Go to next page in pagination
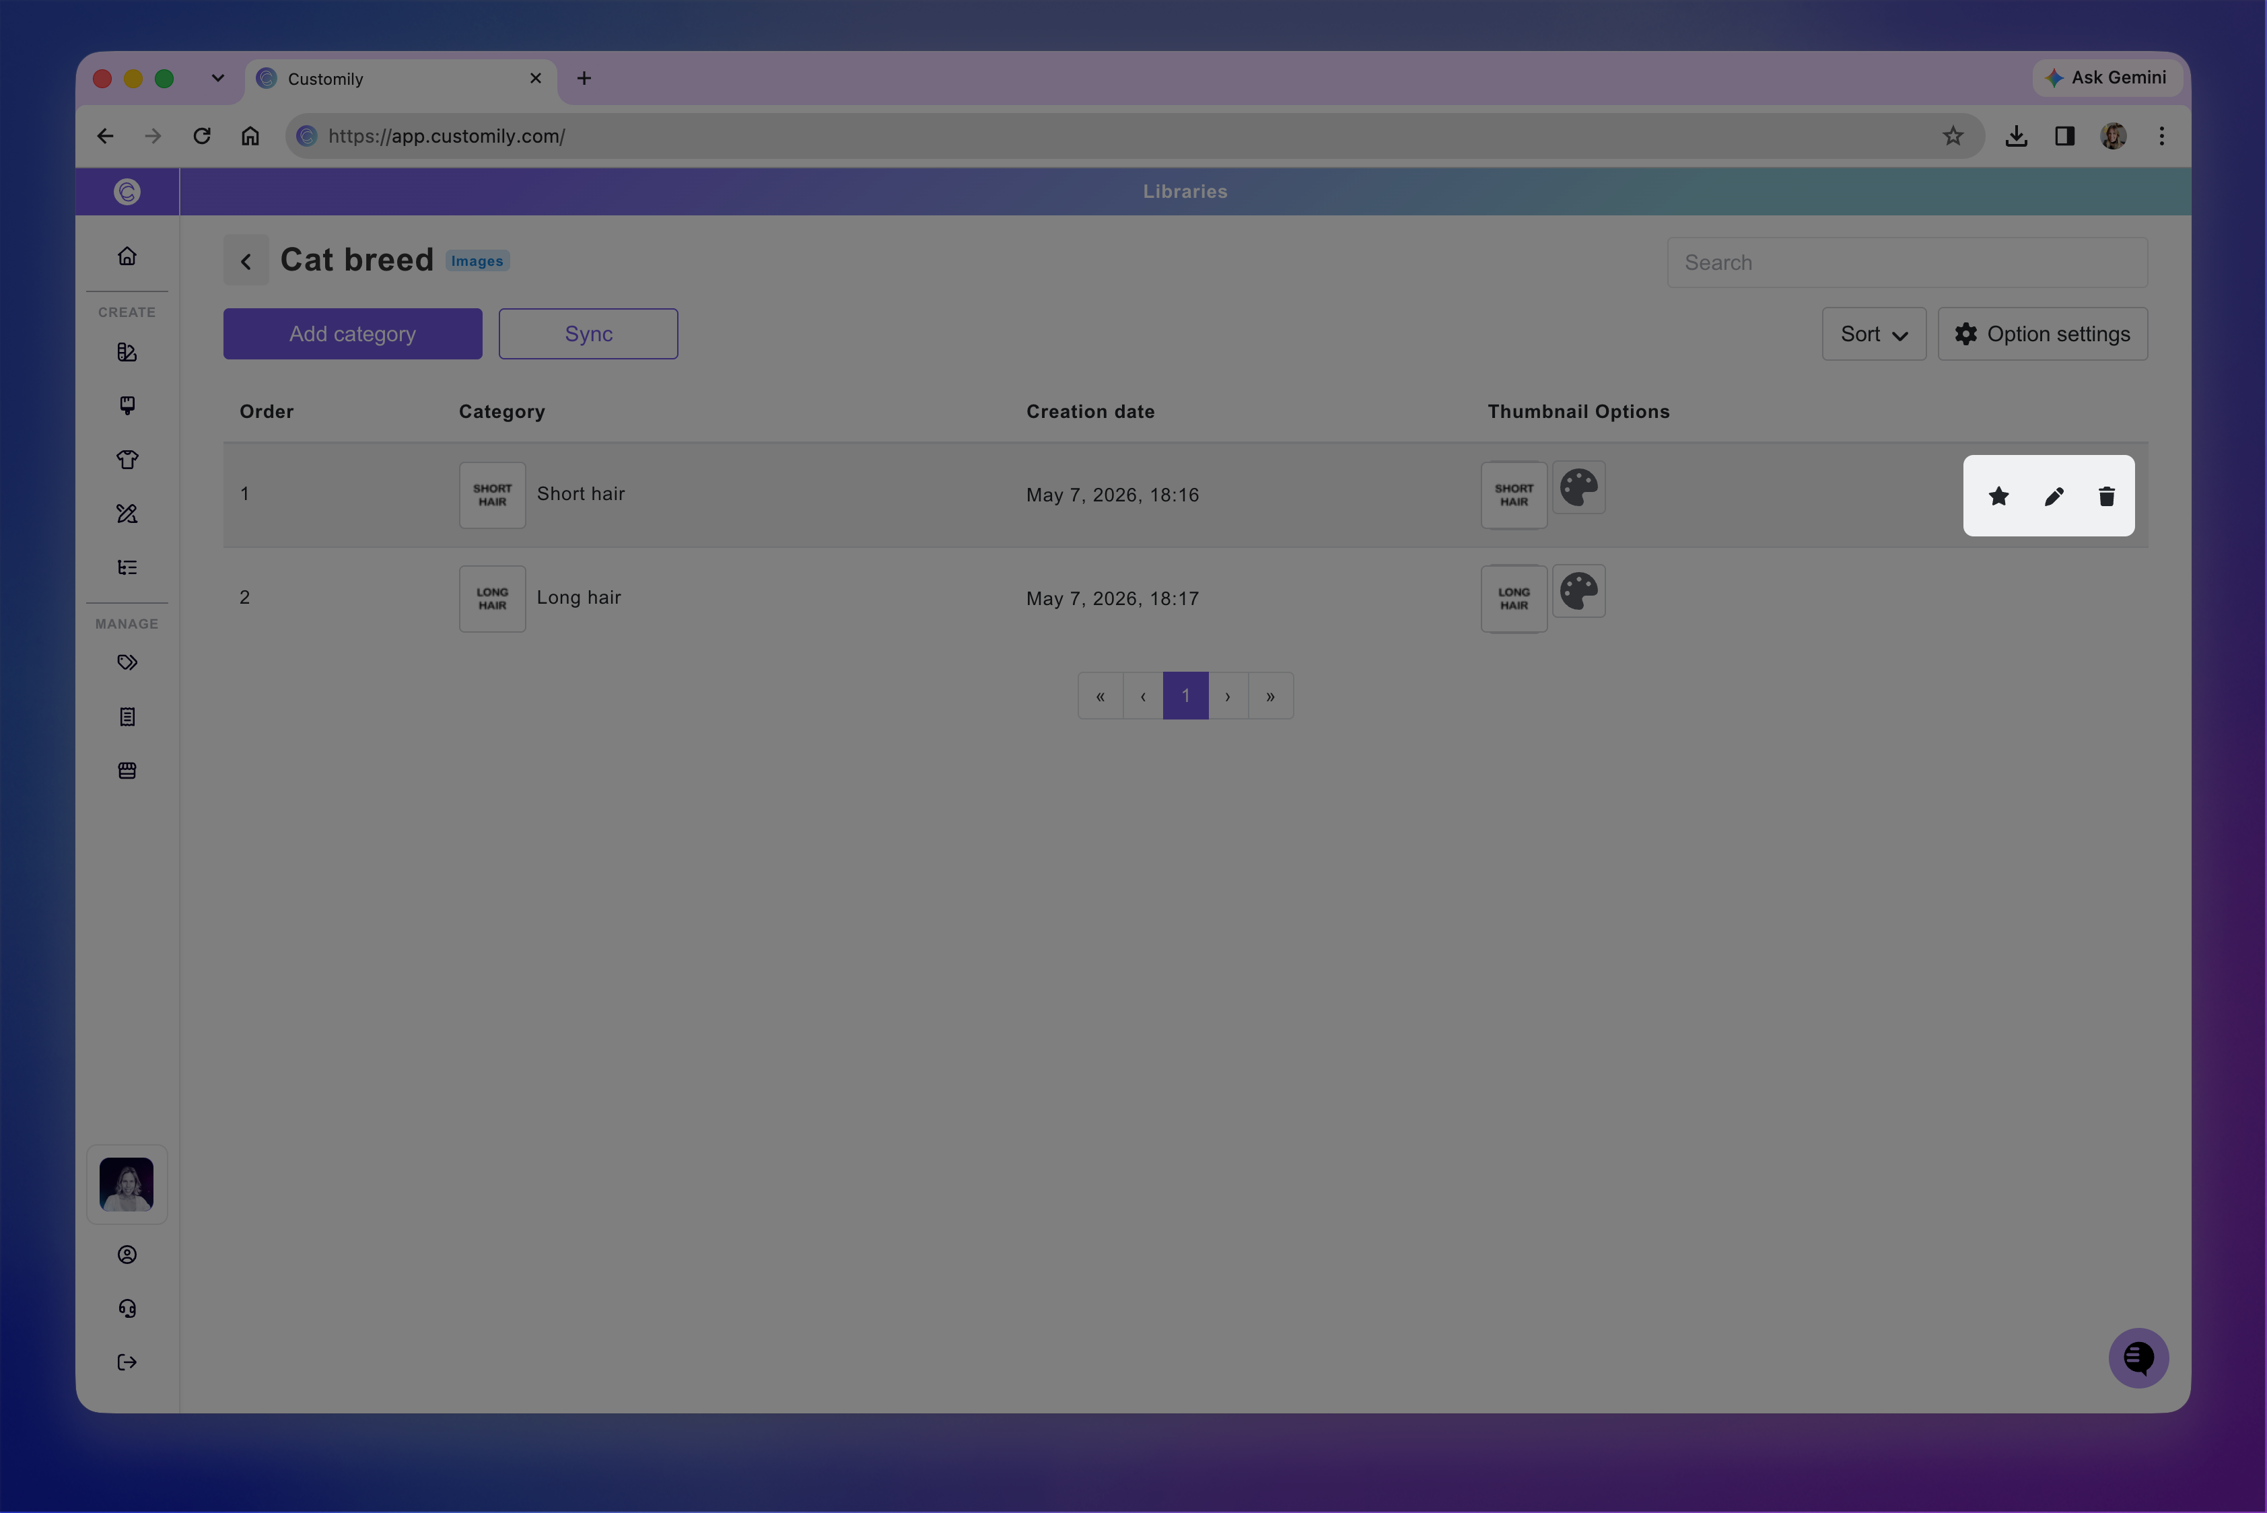Image resolution: width=2267 pixels, height=1513 pixels. (1228, 696)
